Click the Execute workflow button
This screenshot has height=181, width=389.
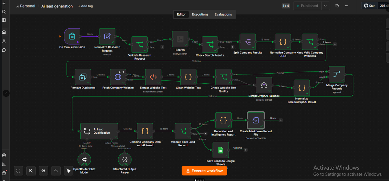205,171
